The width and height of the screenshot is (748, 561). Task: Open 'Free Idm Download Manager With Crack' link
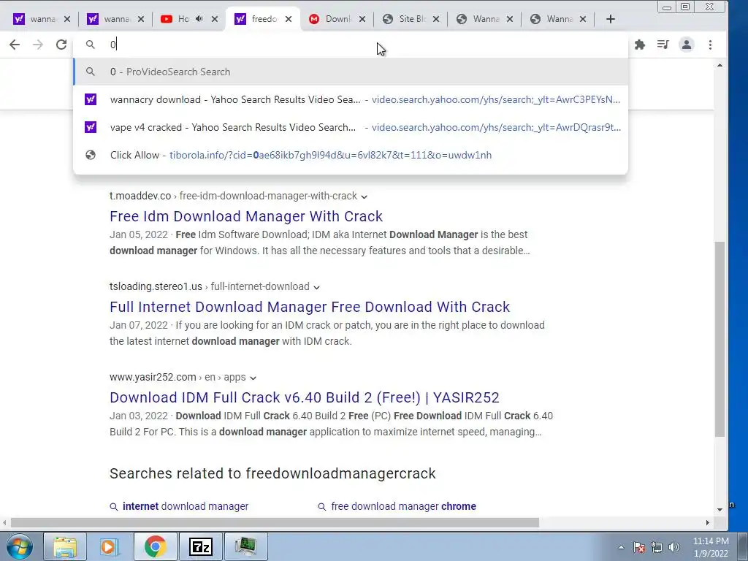pyautogui.click(x=246, y=216)
